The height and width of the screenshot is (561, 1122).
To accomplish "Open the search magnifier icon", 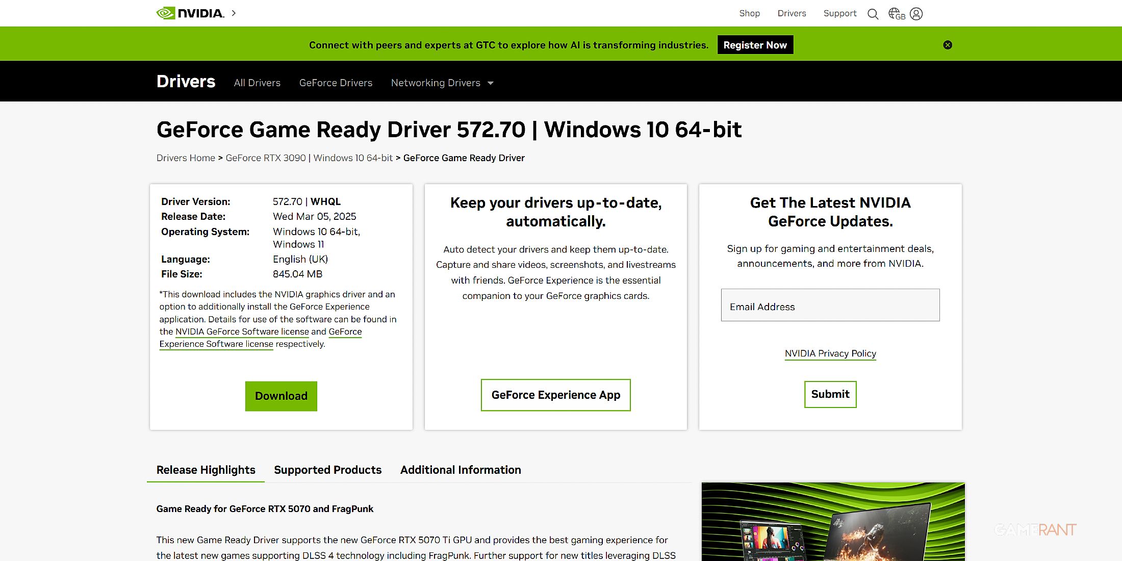I will (x=873, y=14).
